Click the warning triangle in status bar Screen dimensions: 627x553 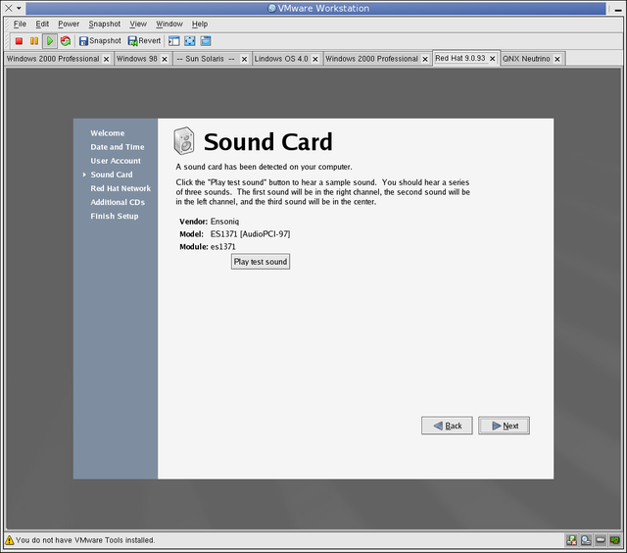pyautogui.click(x=9, y=540)
